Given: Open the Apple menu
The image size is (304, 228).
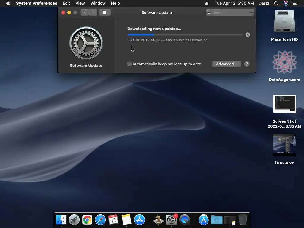Looking at the screenshot, I should [x=8, y=3].
